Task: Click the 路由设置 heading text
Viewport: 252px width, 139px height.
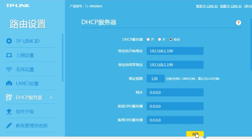Action: pyautogui.click(x=28, y=24)
